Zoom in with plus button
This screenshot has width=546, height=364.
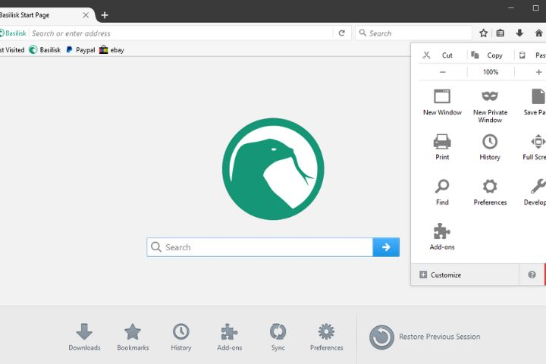538,72
